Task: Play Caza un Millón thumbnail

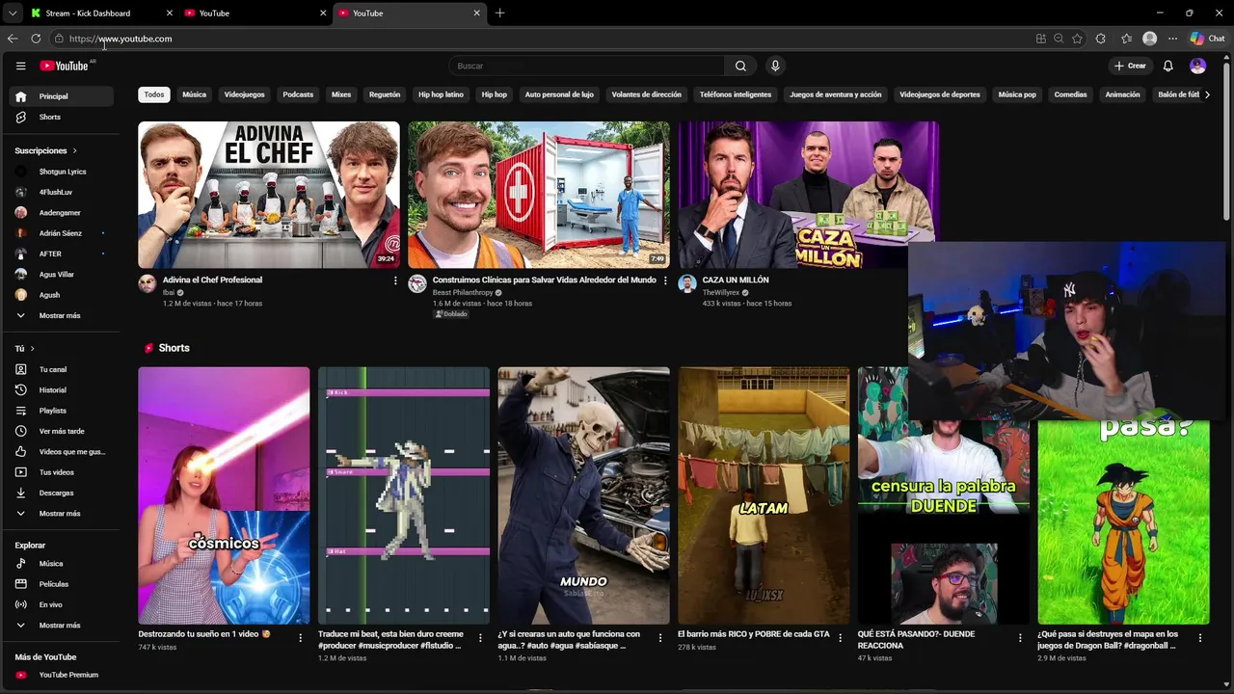Action: (x=808, y=195)
